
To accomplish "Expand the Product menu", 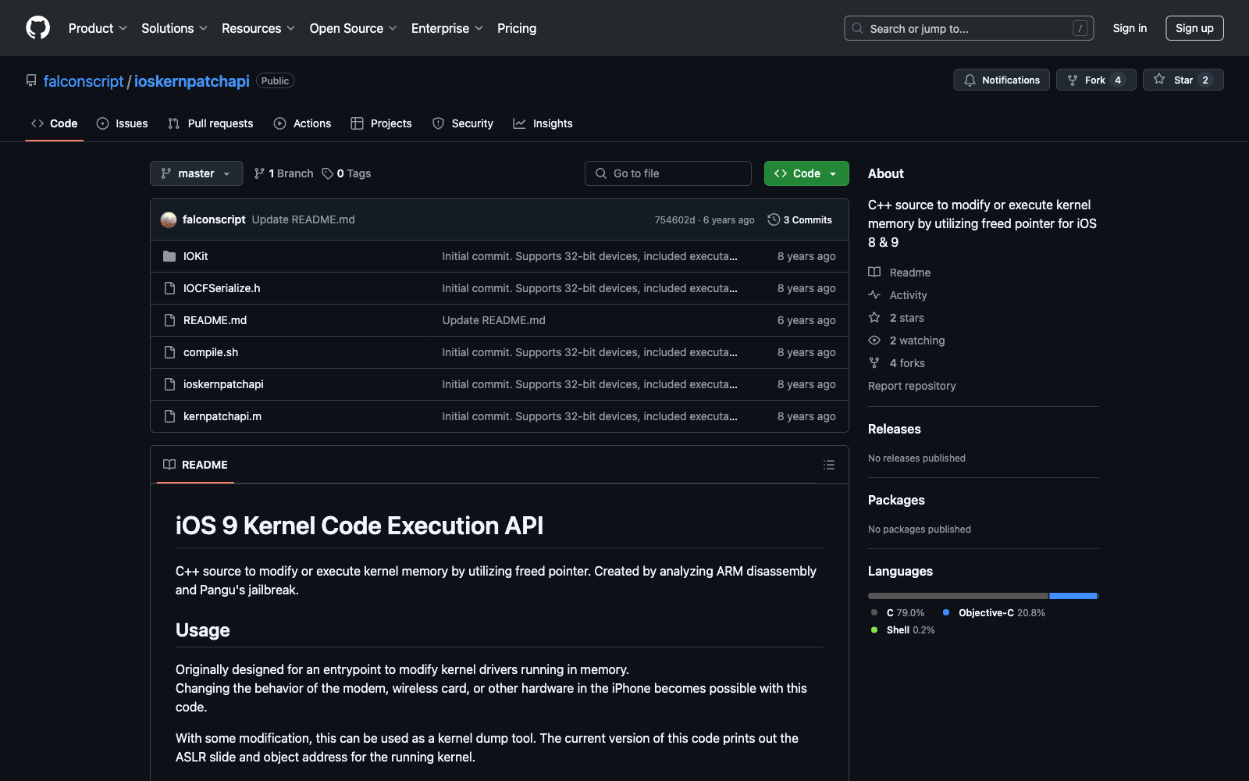I will coord(98,28).
